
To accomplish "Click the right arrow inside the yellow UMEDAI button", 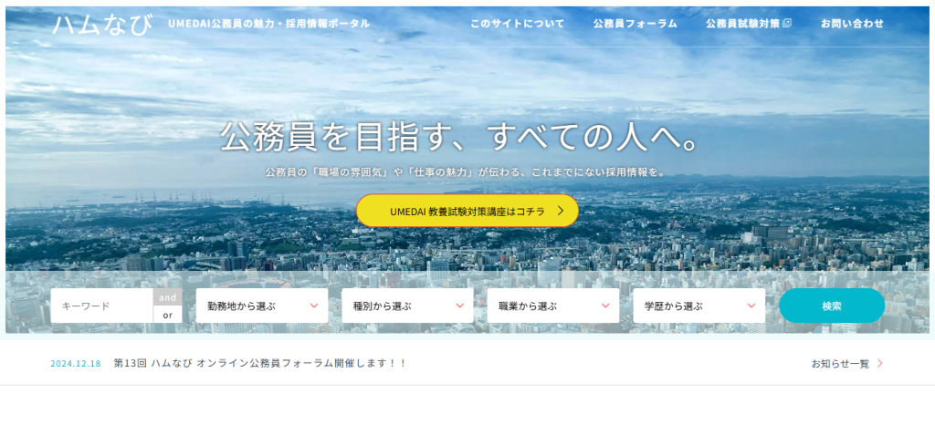I will tap(562, 211).
